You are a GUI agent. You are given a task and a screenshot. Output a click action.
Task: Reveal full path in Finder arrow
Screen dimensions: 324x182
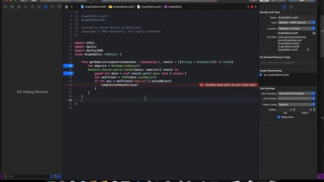click(308, 50)
